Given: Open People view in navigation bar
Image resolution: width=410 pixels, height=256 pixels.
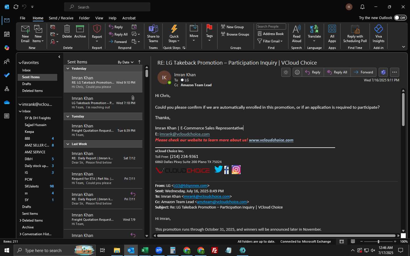Looking at the screenshot, I should coord(7,61).
